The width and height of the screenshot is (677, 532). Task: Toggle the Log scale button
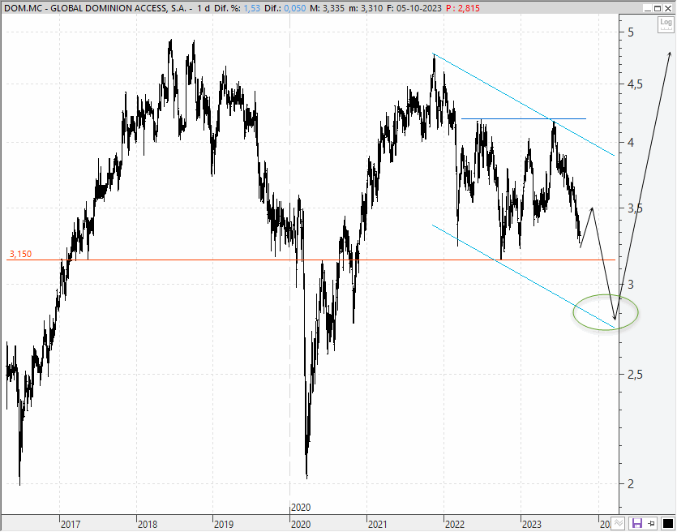666,24
